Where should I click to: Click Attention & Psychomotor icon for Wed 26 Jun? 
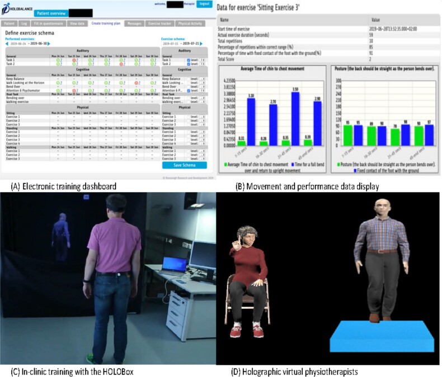click(x=90, y=90)
